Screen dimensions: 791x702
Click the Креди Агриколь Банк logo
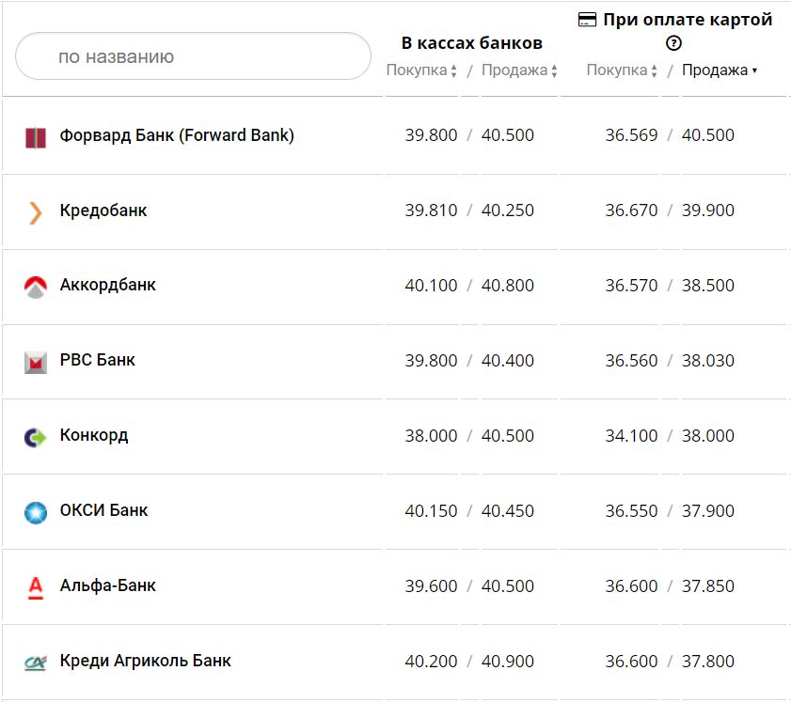(35, 663)
